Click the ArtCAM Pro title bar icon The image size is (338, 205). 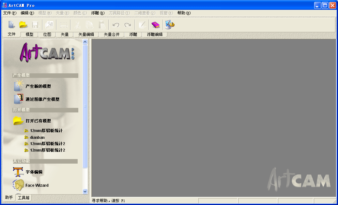coord(5,5)
